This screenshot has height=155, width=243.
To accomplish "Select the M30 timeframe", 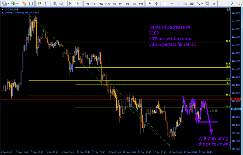I will point(108,3).
